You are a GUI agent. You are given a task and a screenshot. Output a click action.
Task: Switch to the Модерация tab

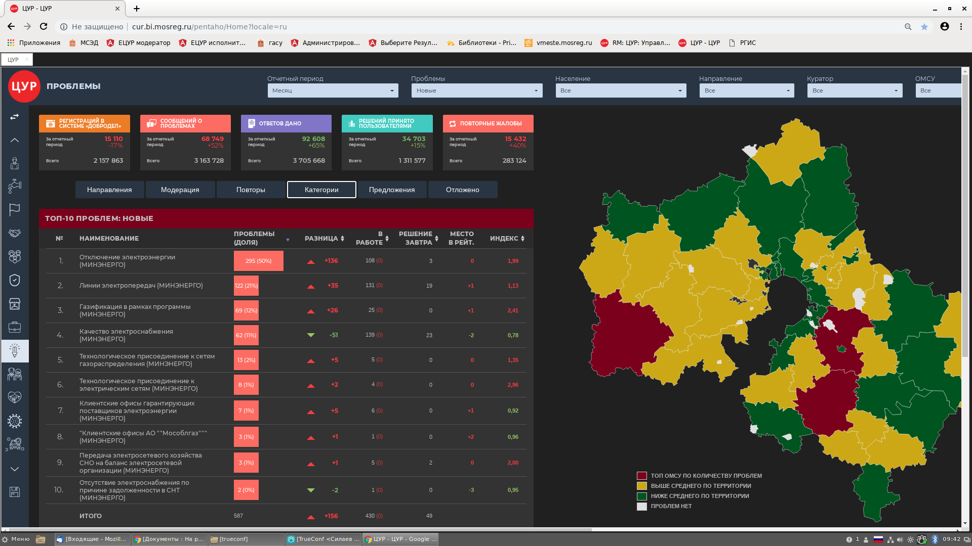point(180,190)
